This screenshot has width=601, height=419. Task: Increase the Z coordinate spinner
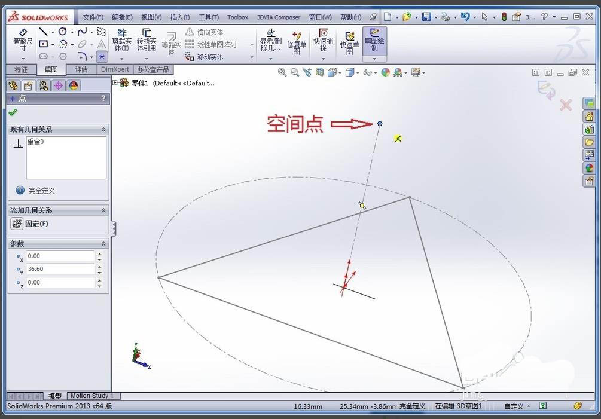coord(100,280)
